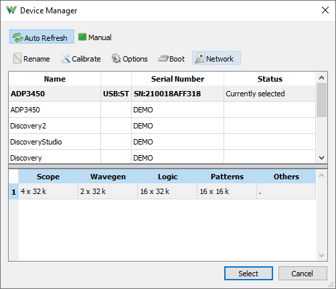Click the Rename device tool

coord(31,59)
